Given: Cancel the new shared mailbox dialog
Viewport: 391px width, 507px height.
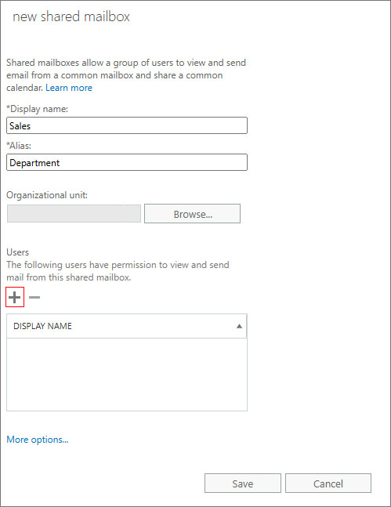Looking at the screenshot, I should (328, 483).
